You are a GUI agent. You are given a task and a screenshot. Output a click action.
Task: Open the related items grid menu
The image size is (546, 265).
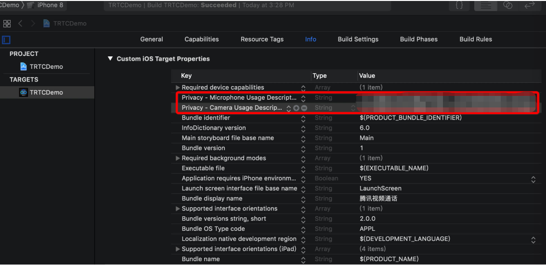(7, 24)
